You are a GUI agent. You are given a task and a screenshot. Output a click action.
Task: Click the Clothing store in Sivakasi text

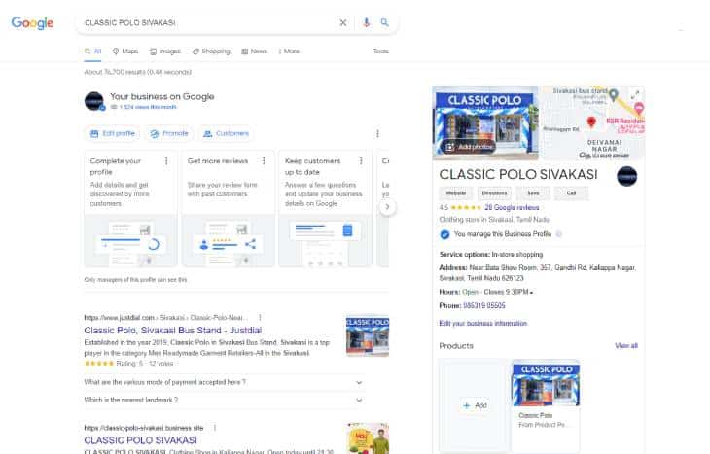pyautogui.click(x=494, y=220)
